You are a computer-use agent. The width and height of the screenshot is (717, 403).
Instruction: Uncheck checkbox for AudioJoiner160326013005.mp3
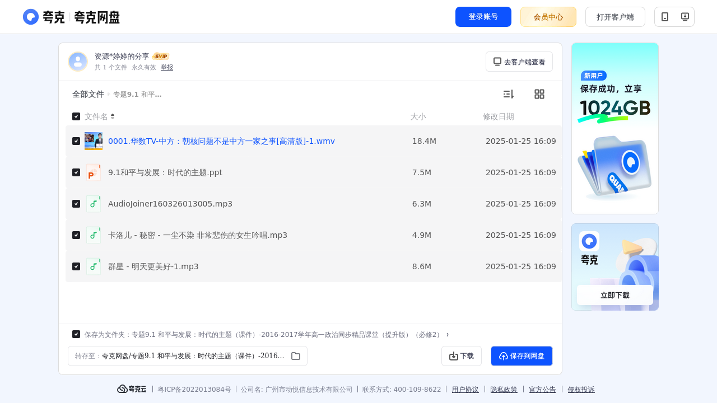(76, 204)
